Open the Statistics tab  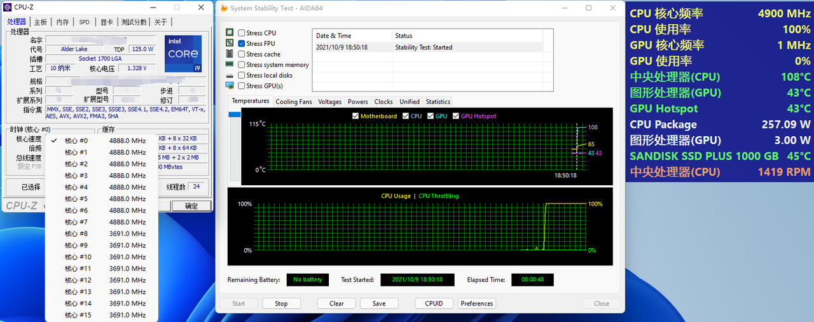click(x=438, y=102)
